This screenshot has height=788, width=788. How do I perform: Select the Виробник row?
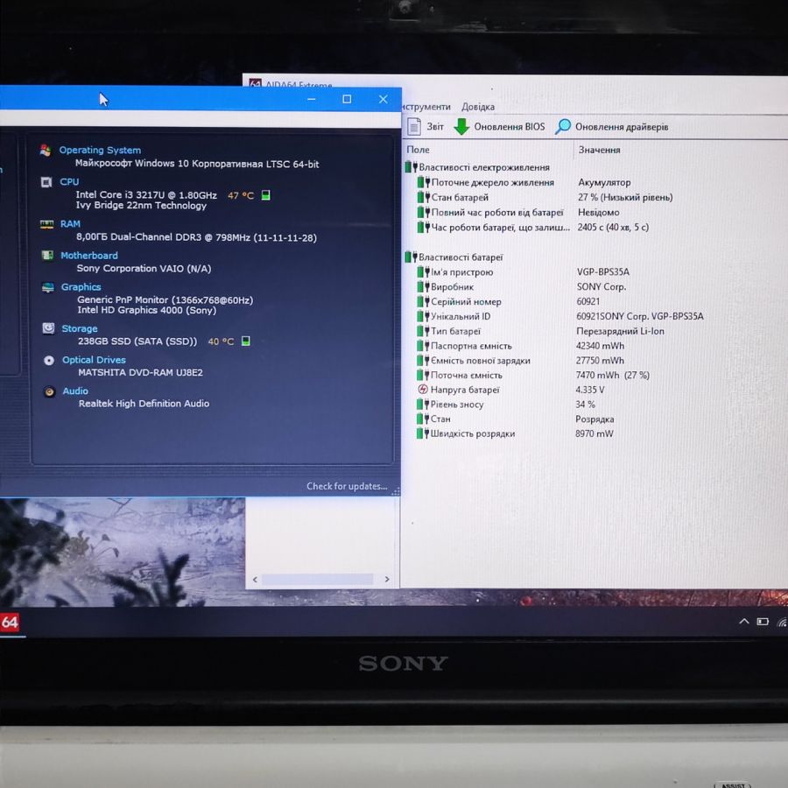tap(521, 287)
